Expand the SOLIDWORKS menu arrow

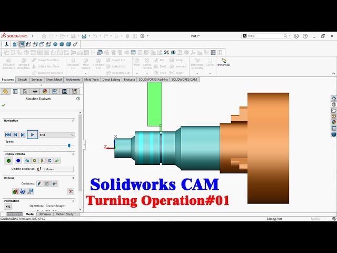pos(33,36)
